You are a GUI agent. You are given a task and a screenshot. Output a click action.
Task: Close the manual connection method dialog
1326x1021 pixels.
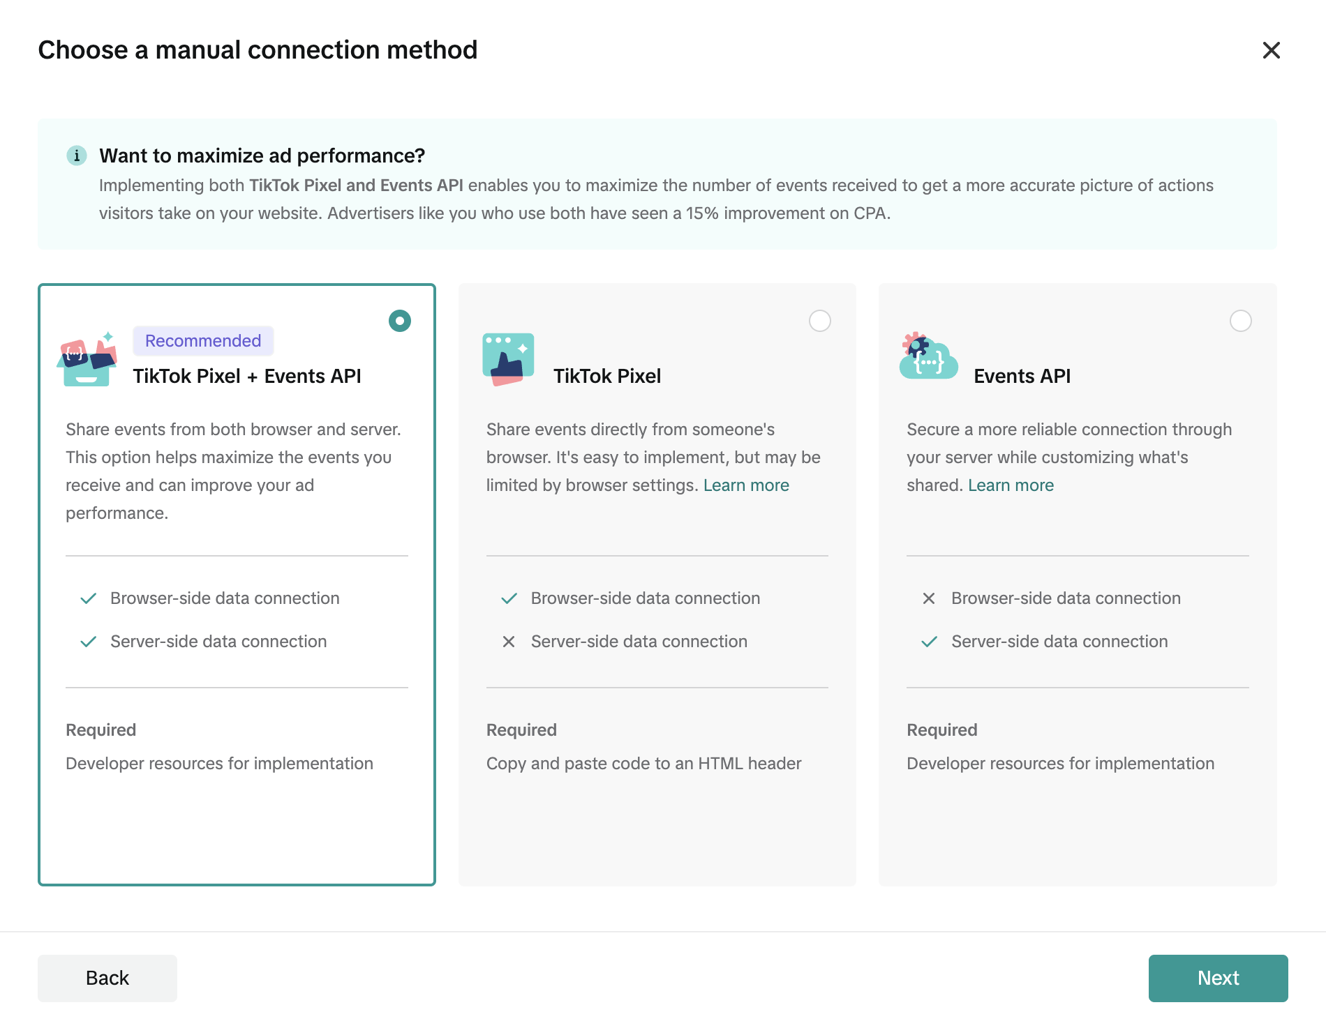(x=1271, y=50)
